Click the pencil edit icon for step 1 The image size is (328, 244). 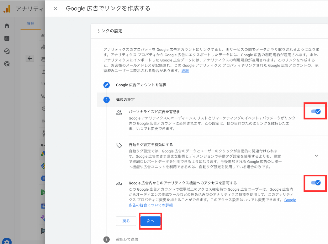(107, 85)
